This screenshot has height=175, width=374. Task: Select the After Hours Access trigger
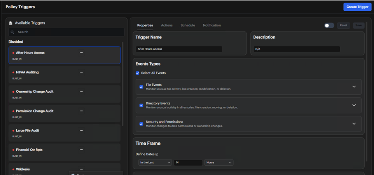tap(65, 55)
